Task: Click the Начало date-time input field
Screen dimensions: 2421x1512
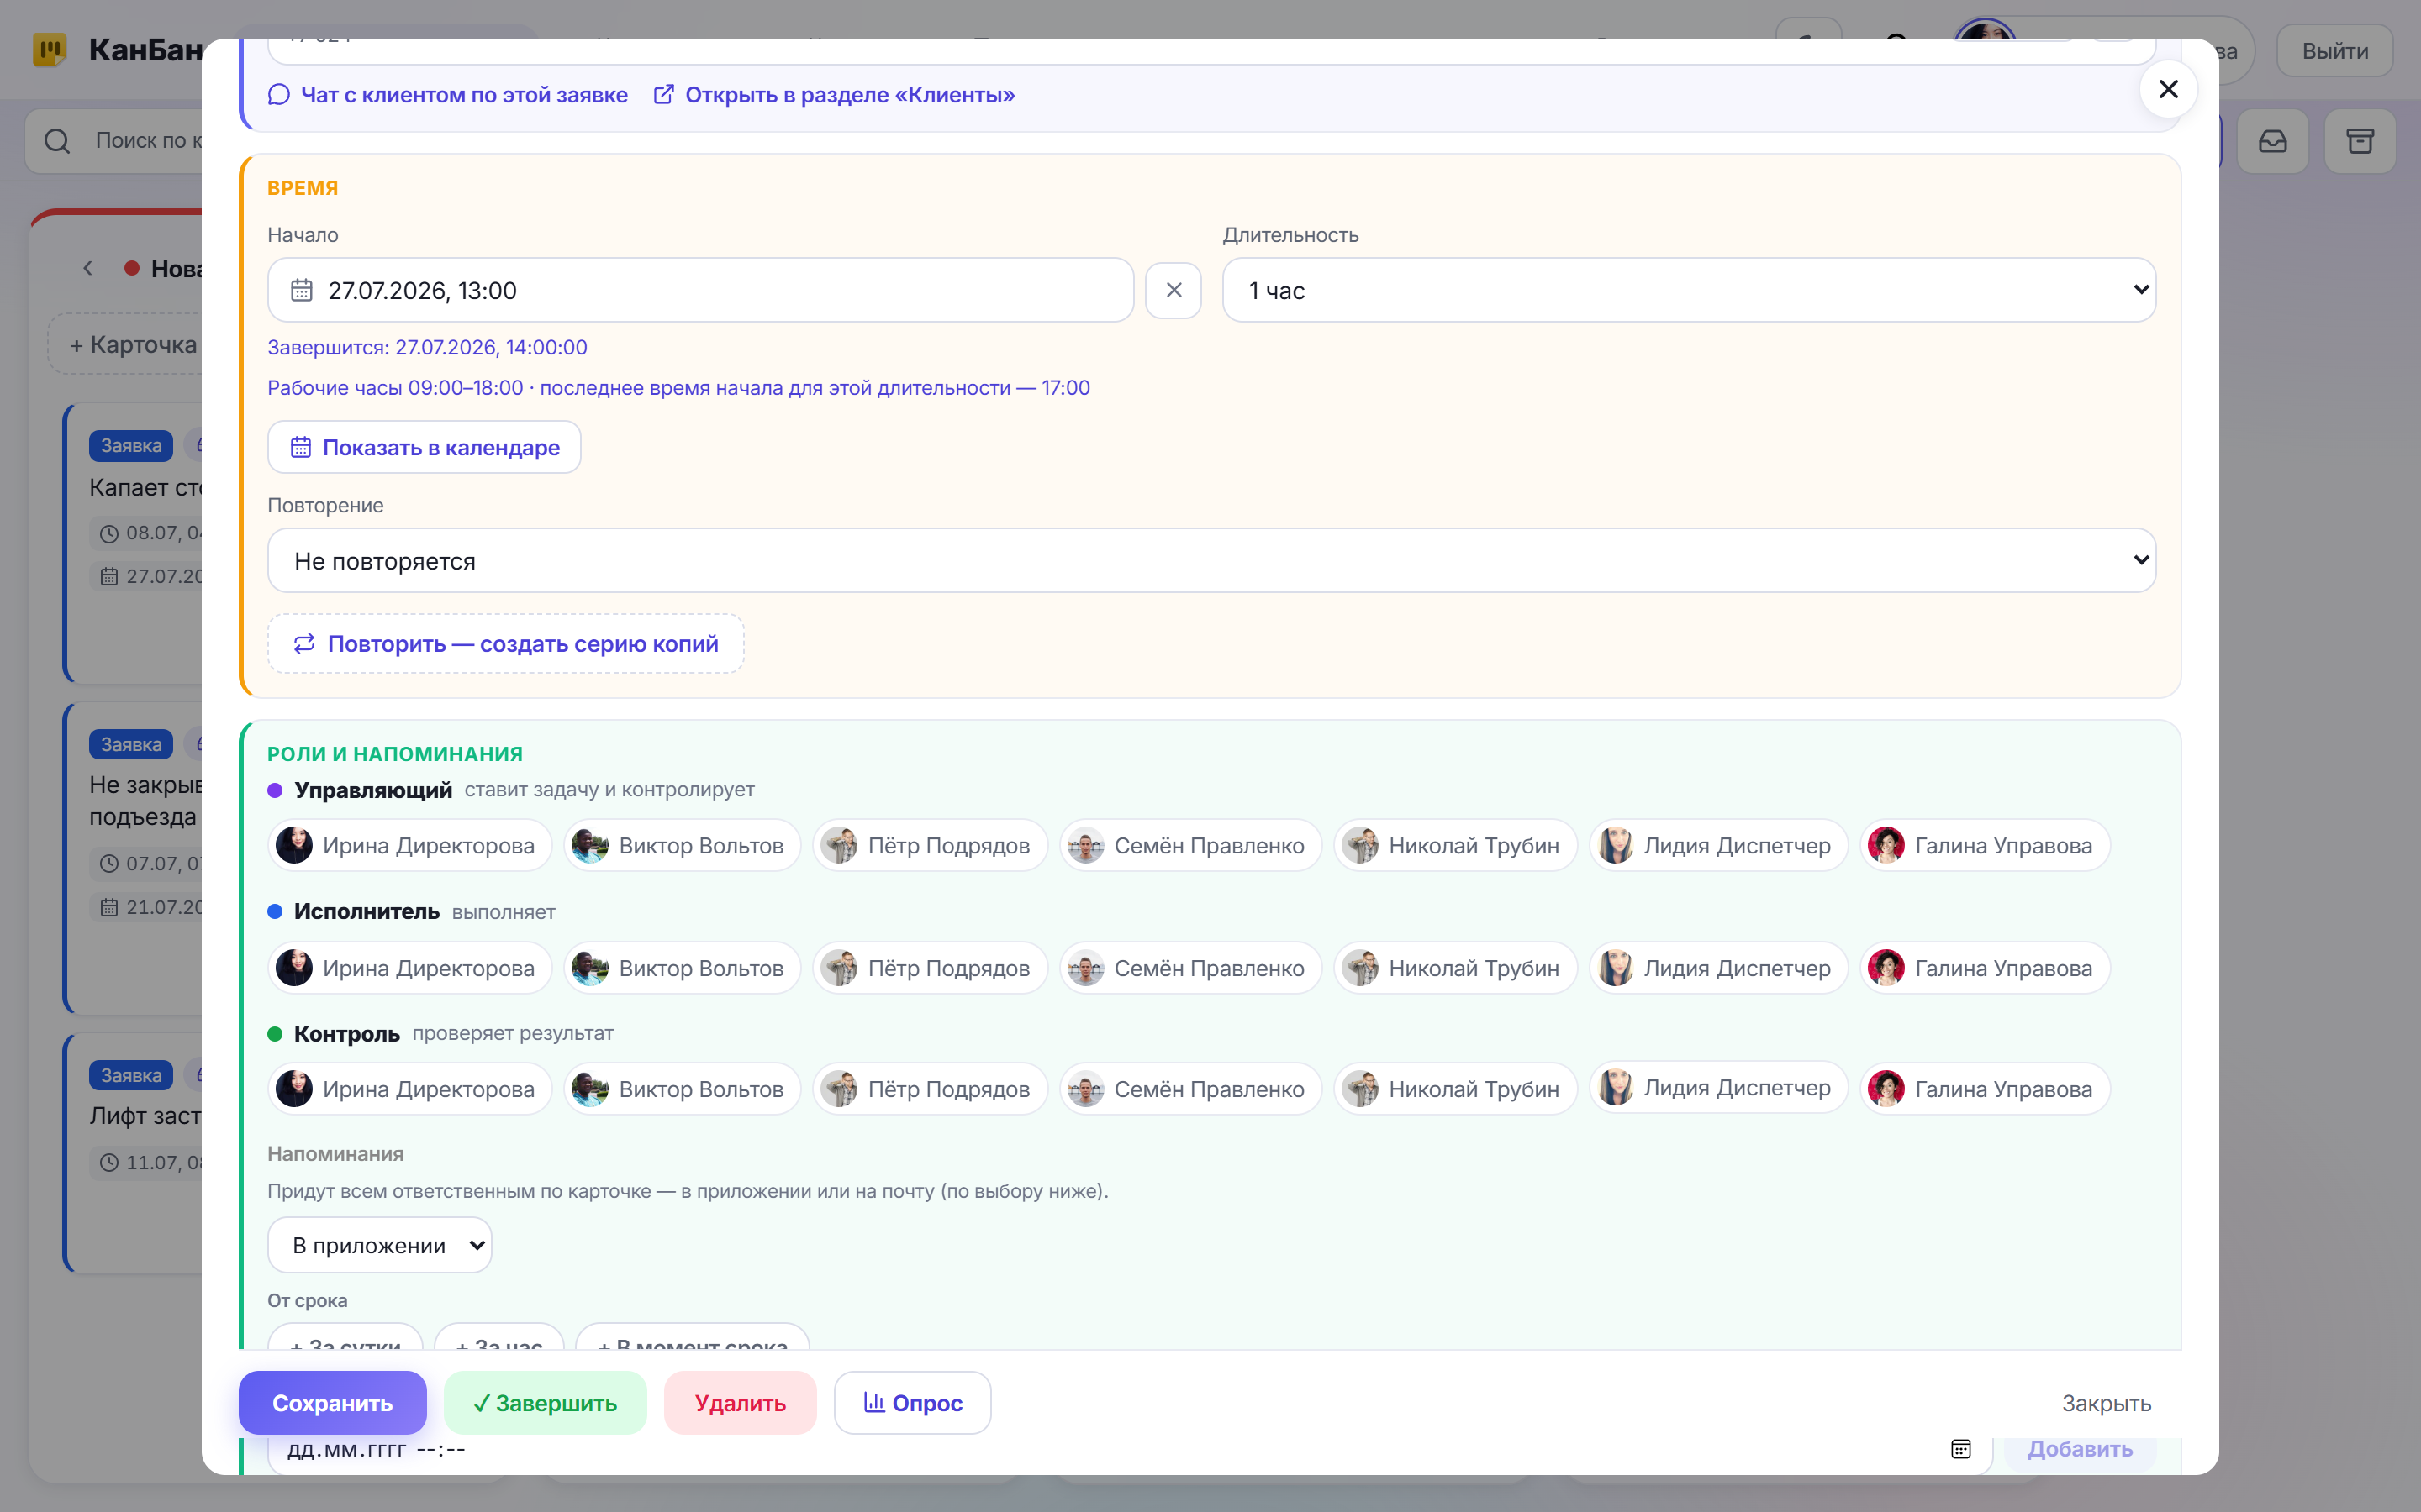Action: [x=700, y=290]
